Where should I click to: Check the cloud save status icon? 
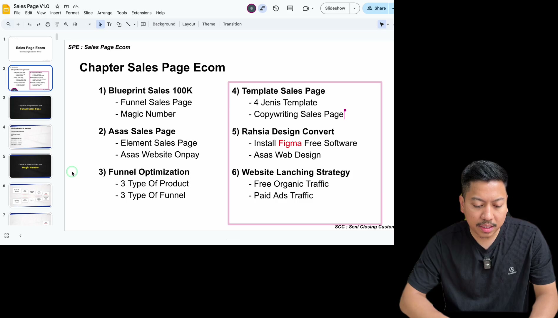(76, 6)
